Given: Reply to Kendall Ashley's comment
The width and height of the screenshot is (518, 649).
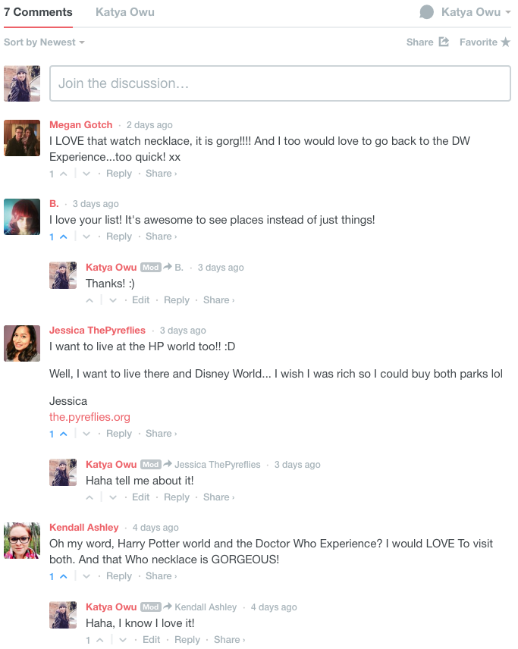Looking at the screenshot, I should point(119,575).
